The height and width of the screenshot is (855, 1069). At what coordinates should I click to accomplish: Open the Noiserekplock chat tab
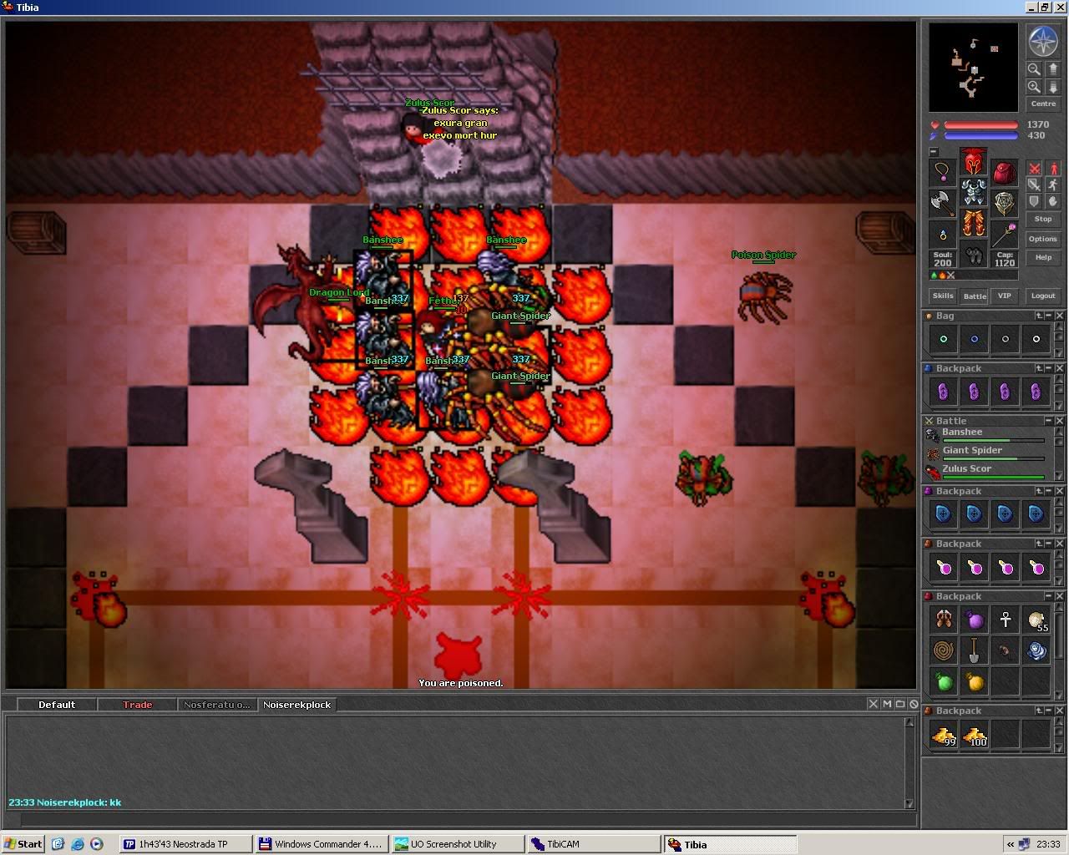pyautogui.click(x=297, y=705)
